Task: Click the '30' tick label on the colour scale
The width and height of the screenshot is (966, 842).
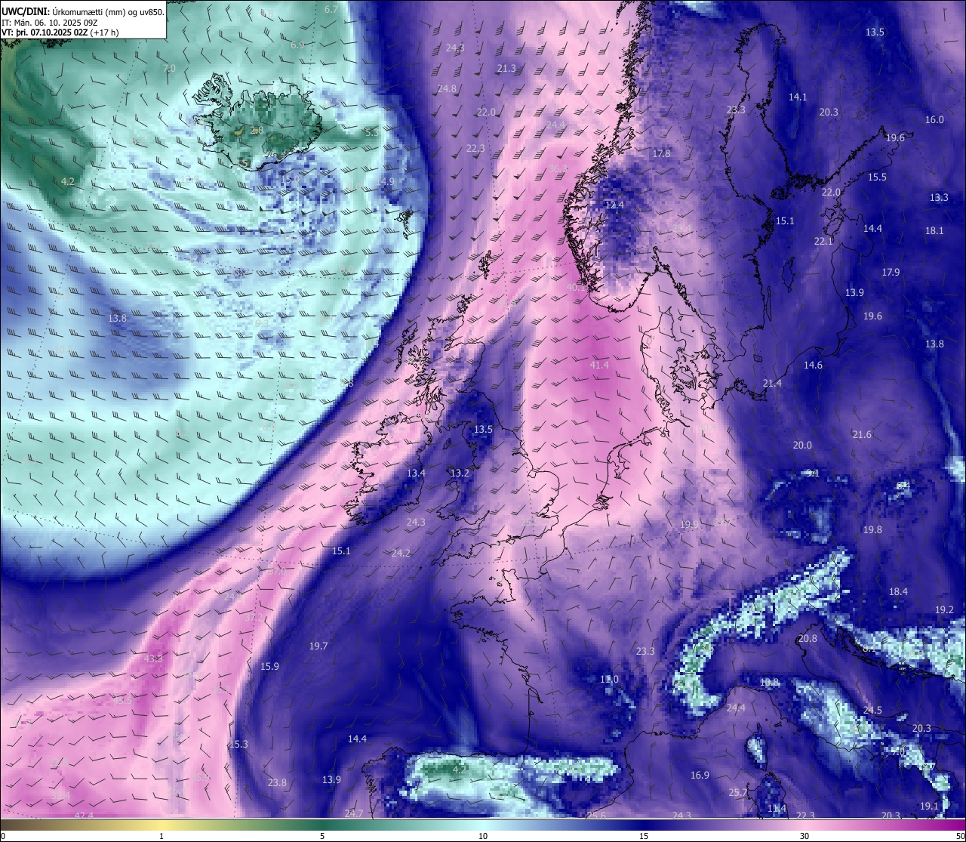Action: point(804,836)
